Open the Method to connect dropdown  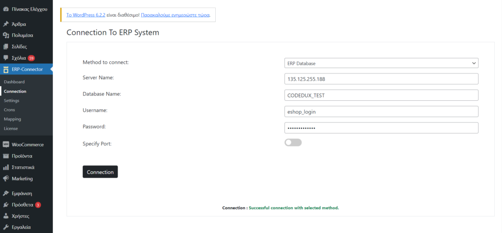coord(381,63)
